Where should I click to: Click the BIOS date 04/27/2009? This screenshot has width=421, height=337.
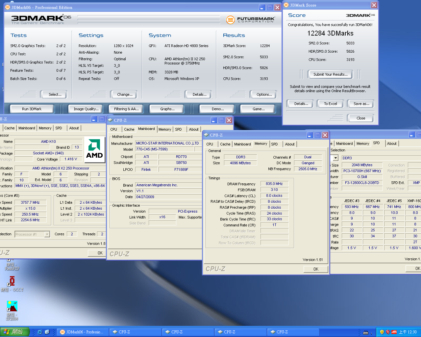point(168,197)
